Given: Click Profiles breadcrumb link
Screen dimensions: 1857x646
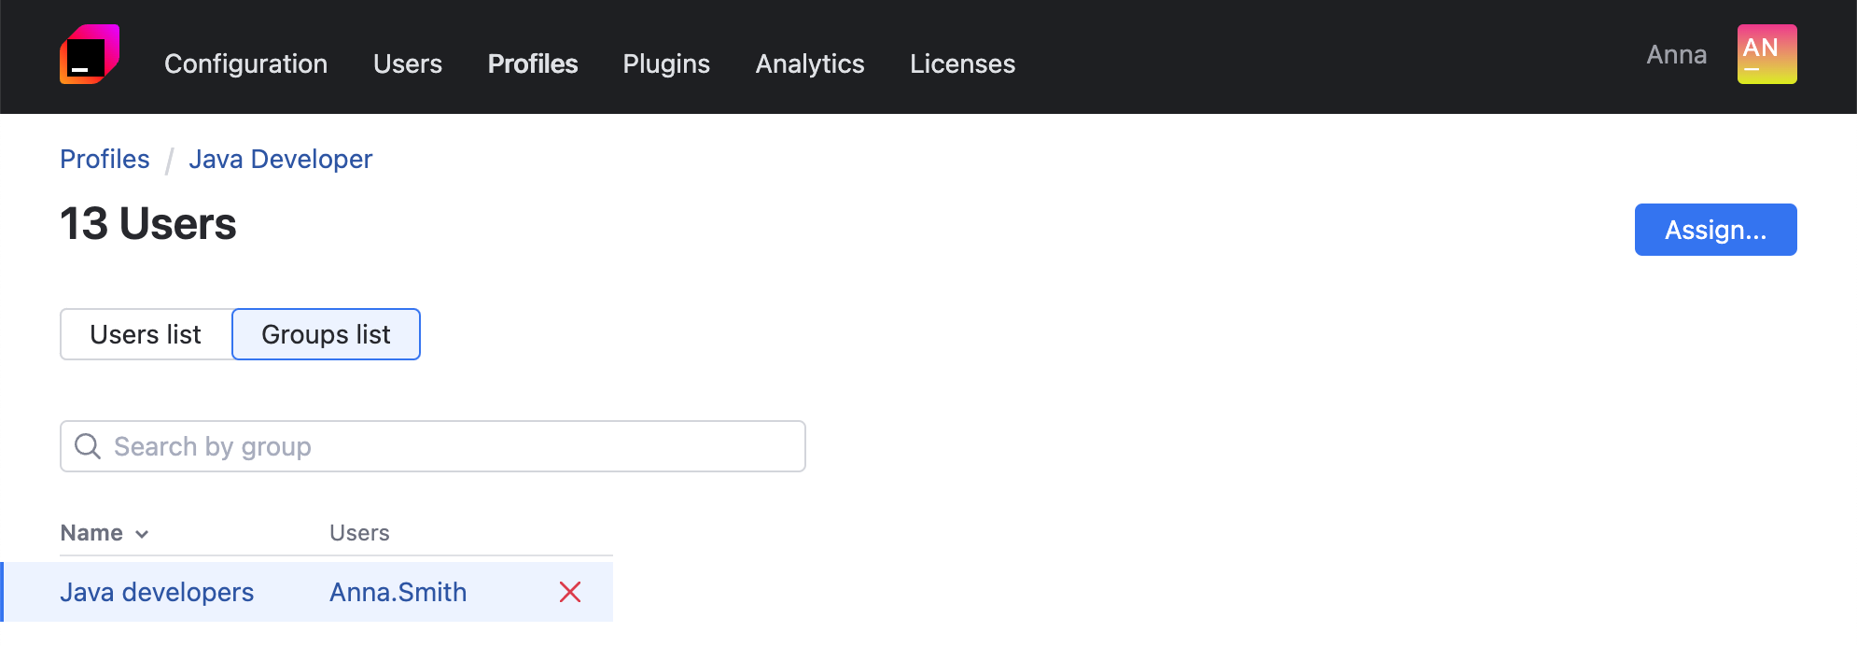Looking at the screenshot, I should click(x=105, y=160).
